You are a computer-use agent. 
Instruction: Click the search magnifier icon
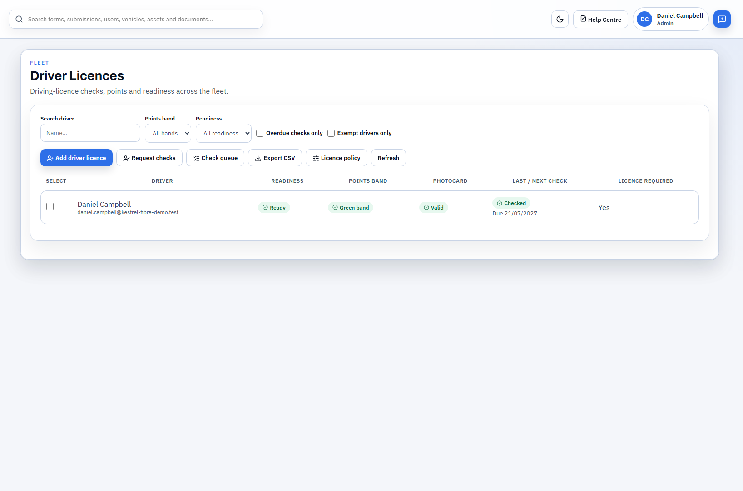pyautogui.click(x=19, y=19)
